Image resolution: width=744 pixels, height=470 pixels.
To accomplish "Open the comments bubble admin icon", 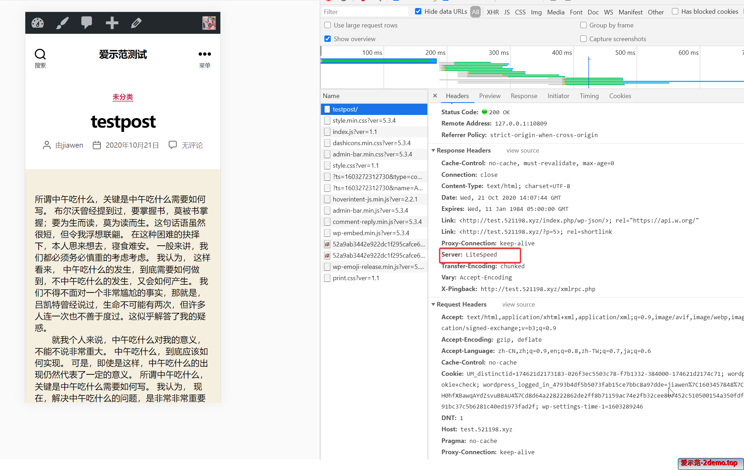I will (86, 22).
